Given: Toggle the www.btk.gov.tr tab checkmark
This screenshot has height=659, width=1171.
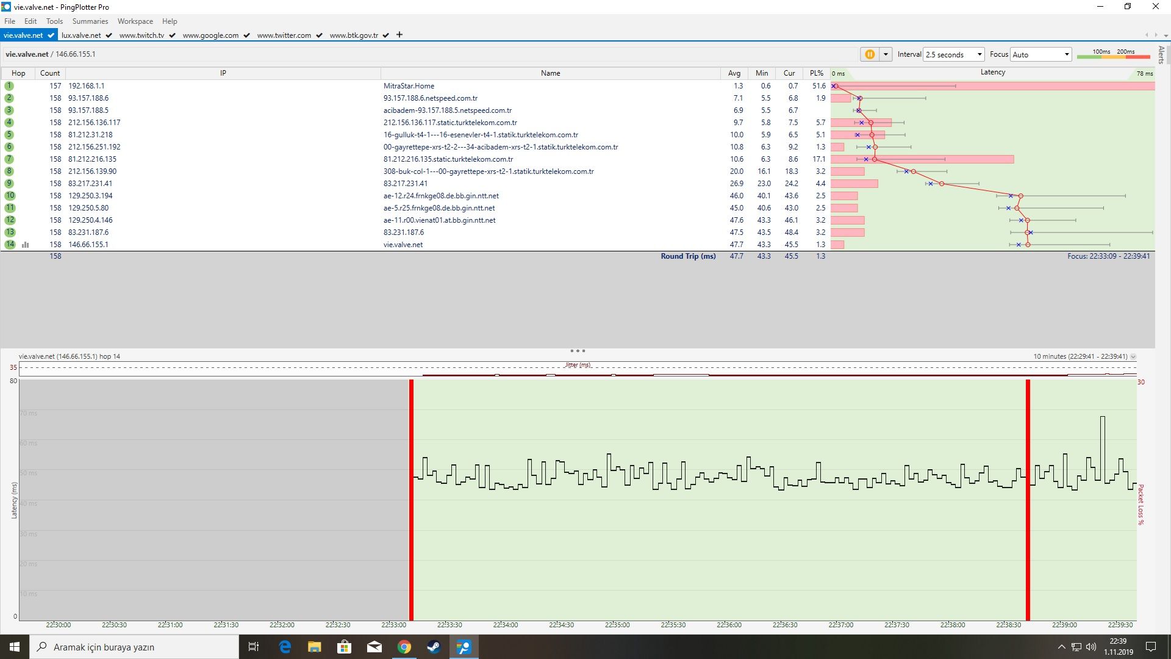Looking at the screenshot, I should coord(385,35).
